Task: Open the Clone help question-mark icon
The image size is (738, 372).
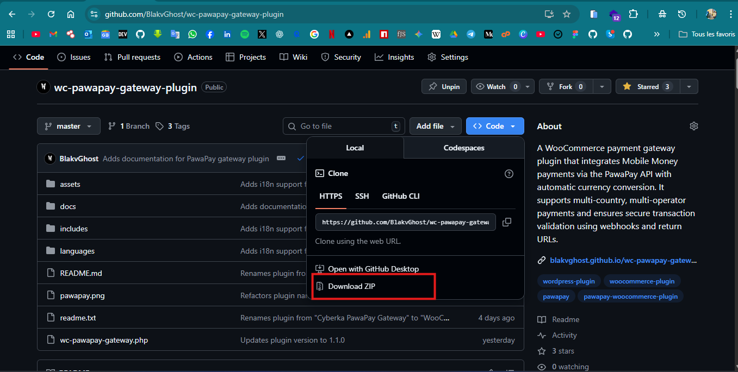Action: click(x=509, y=174)
